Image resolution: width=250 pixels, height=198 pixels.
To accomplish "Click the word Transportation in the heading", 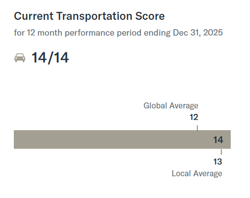I will (x=94, y=16).
